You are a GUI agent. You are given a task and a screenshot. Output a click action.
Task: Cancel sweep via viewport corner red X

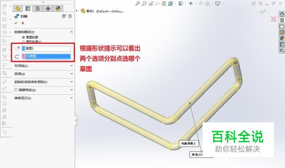273,19
